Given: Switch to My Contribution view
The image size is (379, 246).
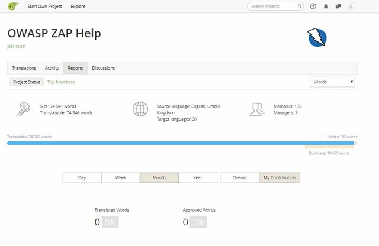Looking at the screenshot, I should (x=280, y=177).
